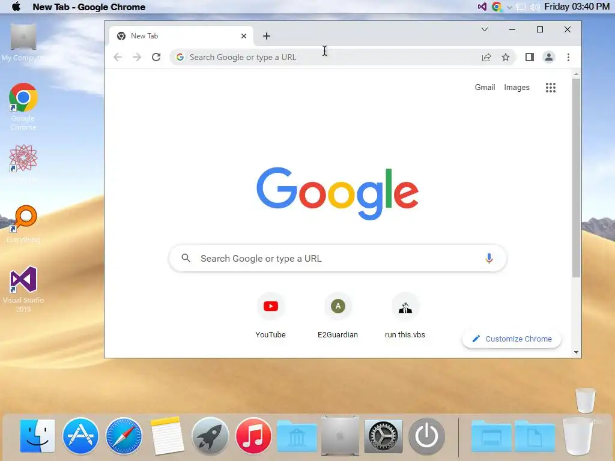This screenshot has height=461, width=615.
Task: Open the Chrome three-dot menu
Action: [x=568, y=57]
